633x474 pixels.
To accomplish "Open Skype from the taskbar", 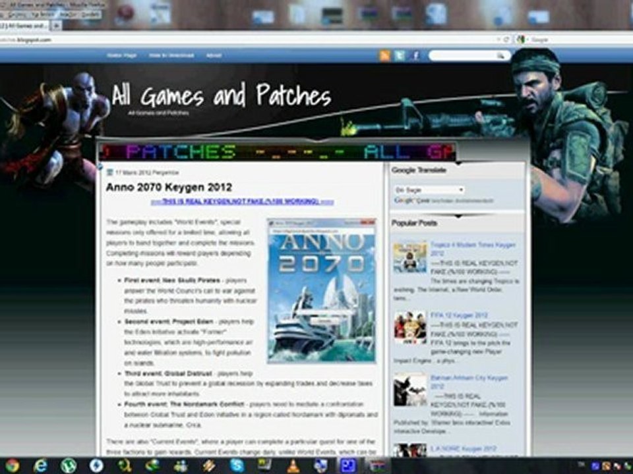I will point(237,465).
